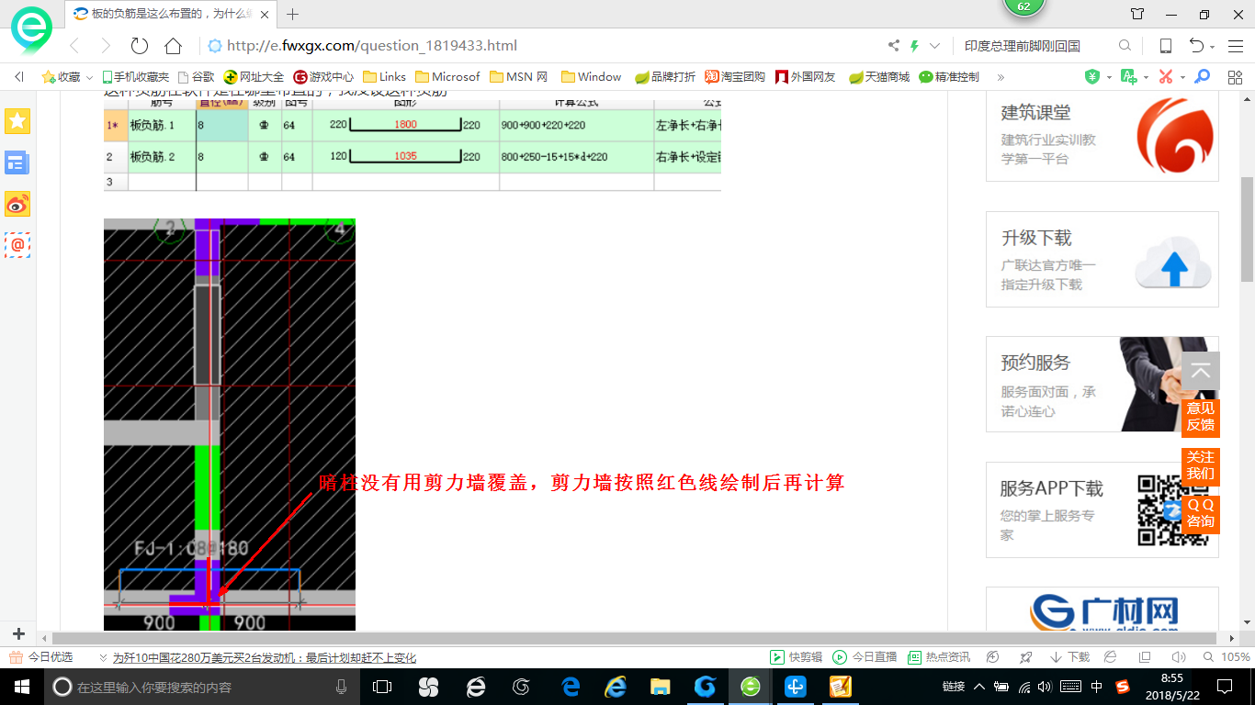The height and width of the screenshot is (705, 1255).
Task: Open news headline link in status bar
Action: tap(265, 657)
